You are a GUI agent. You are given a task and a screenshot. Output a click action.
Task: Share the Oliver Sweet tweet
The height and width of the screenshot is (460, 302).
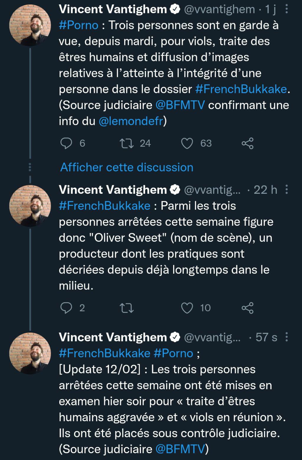click(247, 308)
